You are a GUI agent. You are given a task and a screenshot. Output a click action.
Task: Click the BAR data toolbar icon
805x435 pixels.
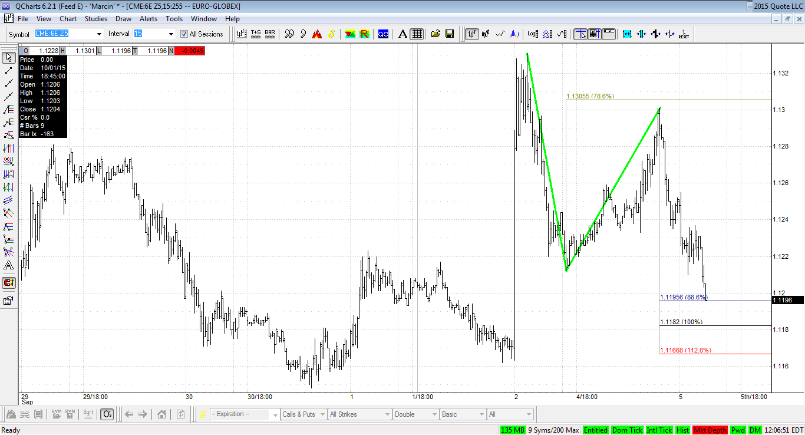[x=270, y=34]
